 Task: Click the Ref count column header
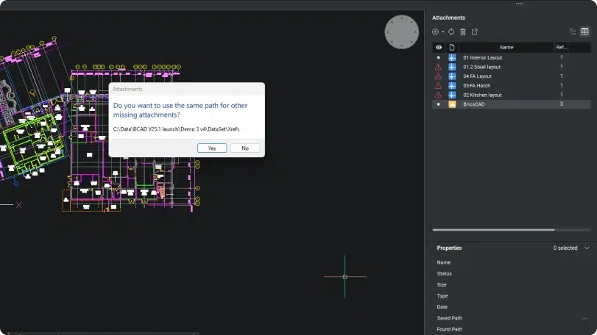click(562, 47)
